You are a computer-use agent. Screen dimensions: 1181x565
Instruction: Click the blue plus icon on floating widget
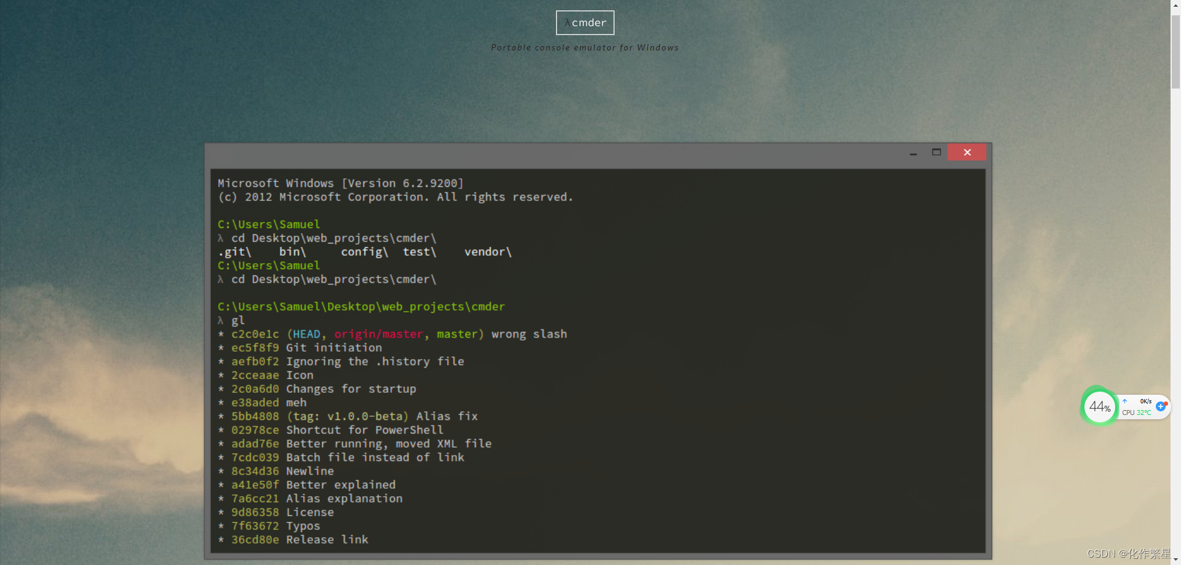click(x=1161, y=406)
